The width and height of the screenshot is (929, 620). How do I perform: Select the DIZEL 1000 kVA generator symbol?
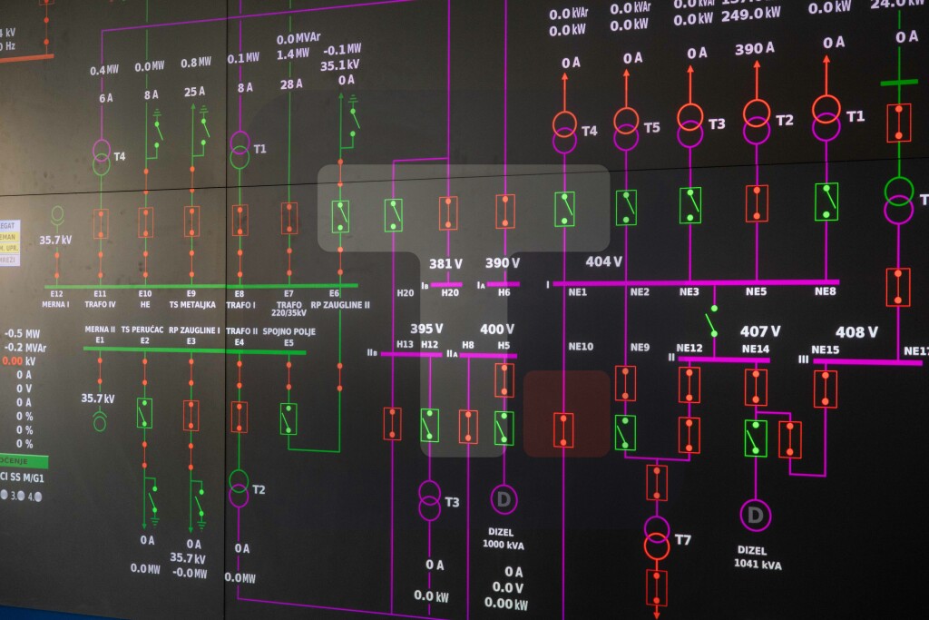504,498
